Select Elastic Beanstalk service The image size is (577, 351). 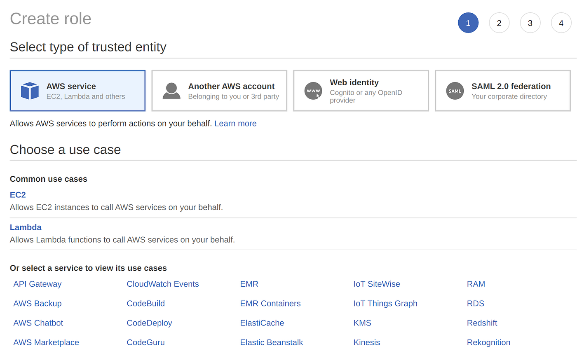[272, 342]
